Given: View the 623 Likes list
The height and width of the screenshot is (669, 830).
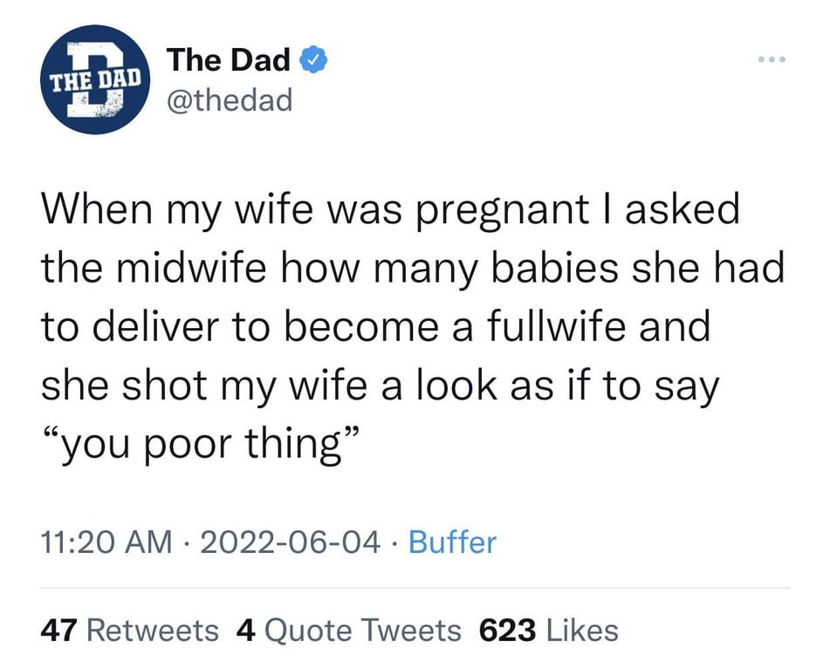Looking at the screenshot, I should 548,631.
